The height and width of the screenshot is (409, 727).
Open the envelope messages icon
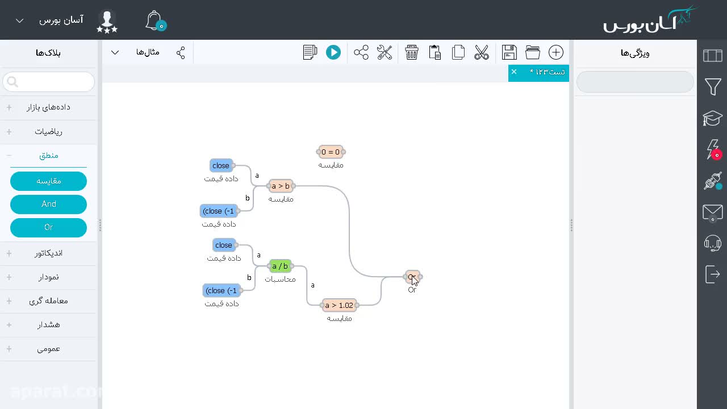tap(713, 213)
